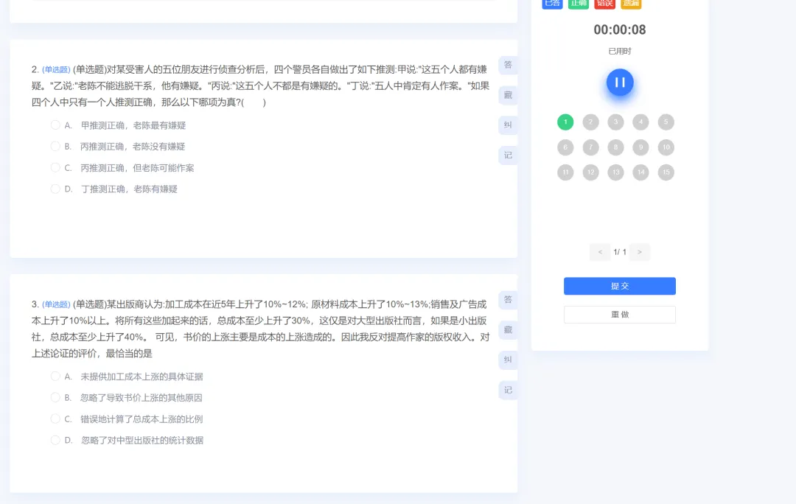Open notes tab '记' beside question 2

tap(508, 155)
